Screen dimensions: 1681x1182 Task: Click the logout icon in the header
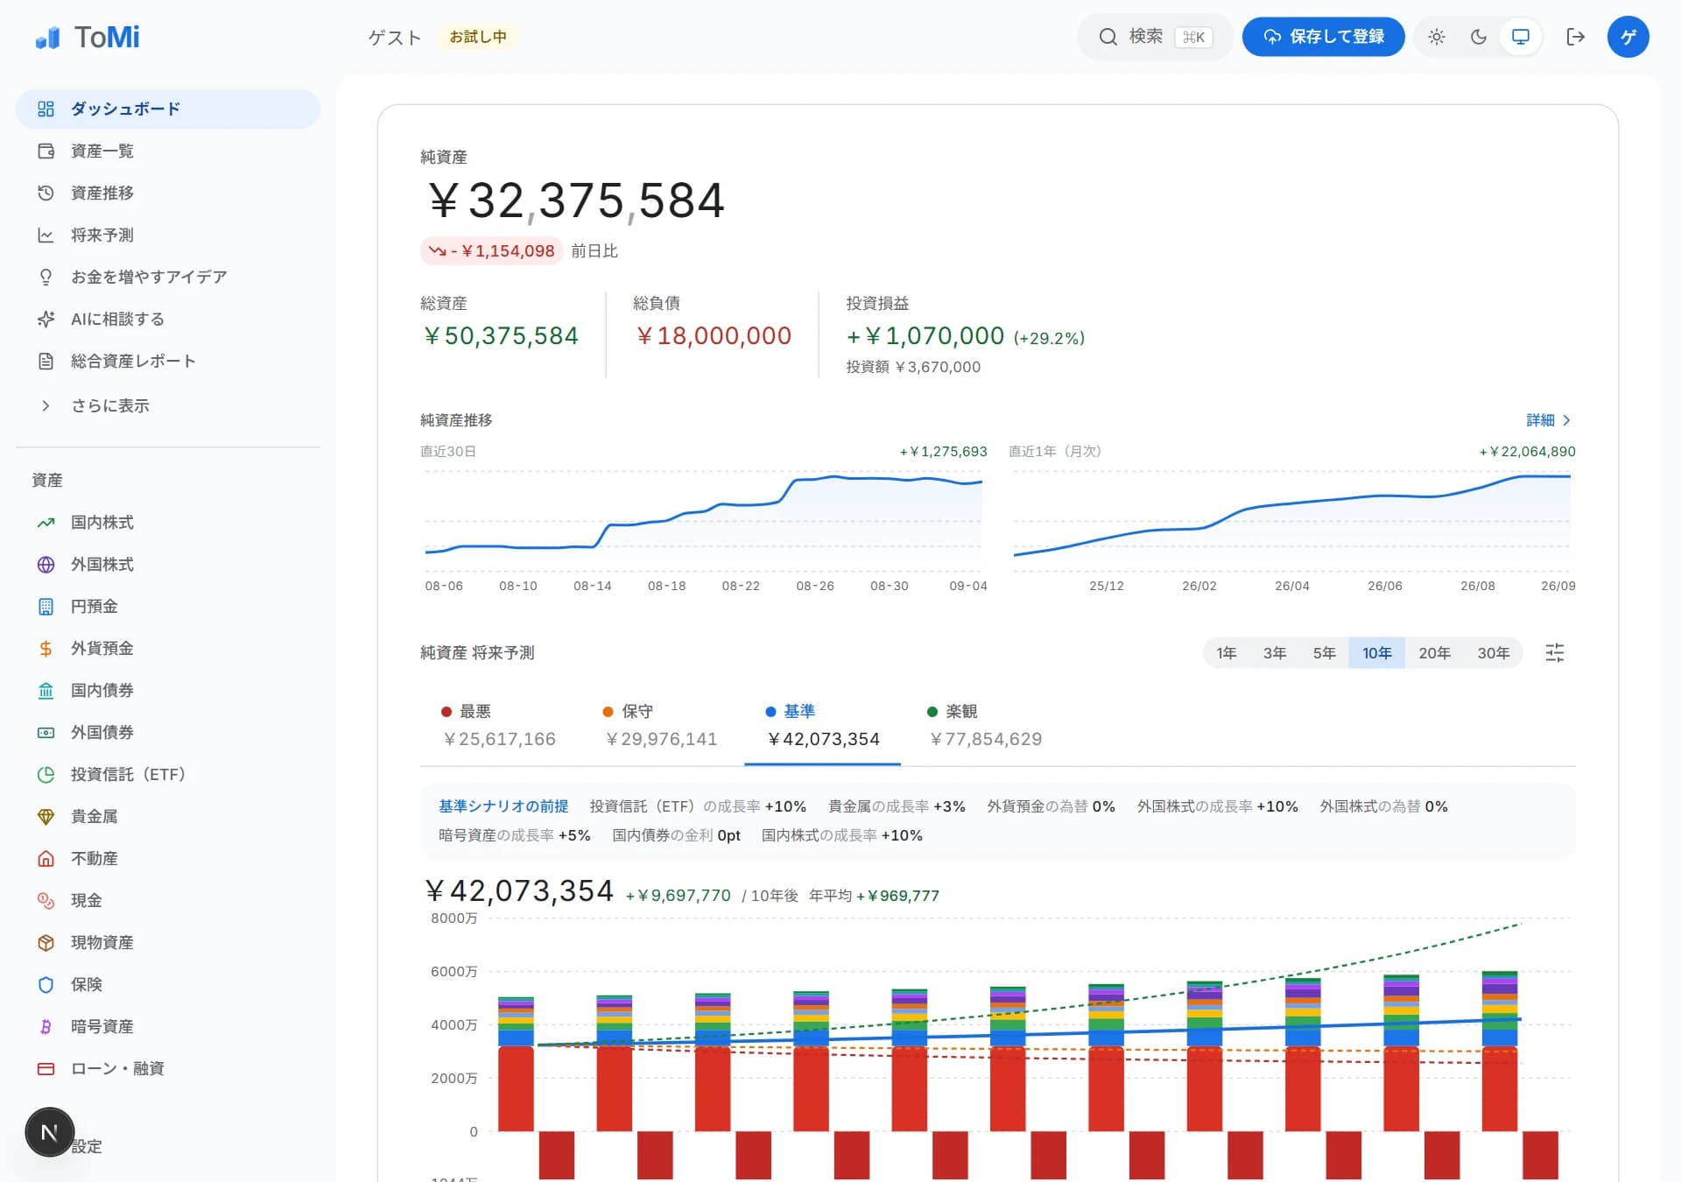tap(1575, 37)
